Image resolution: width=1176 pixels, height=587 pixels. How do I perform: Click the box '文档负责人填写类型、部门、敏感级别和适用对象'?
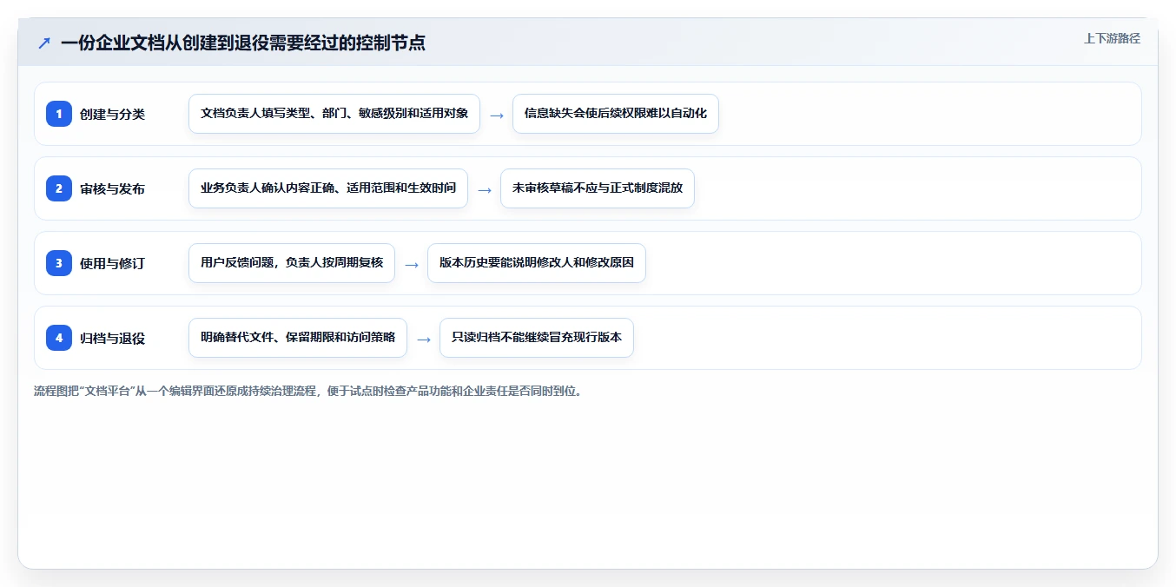(x=334, y=114)
